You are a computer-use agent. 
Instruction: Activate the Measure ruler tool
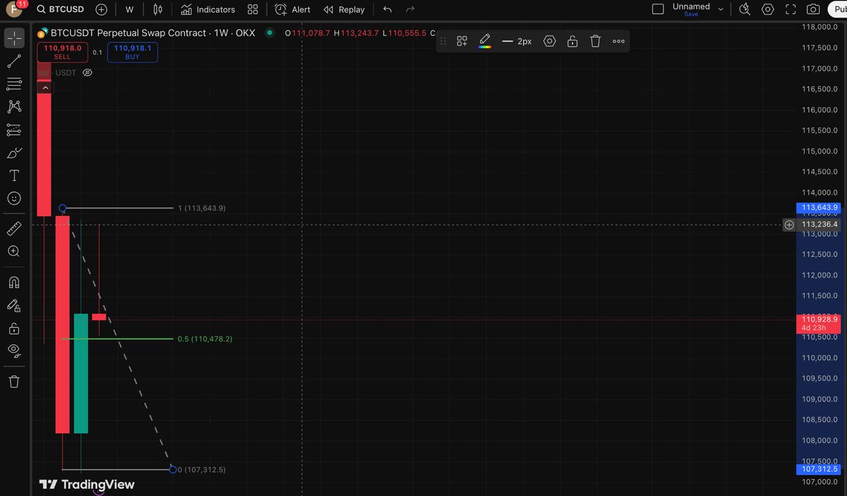pos(14,228)
